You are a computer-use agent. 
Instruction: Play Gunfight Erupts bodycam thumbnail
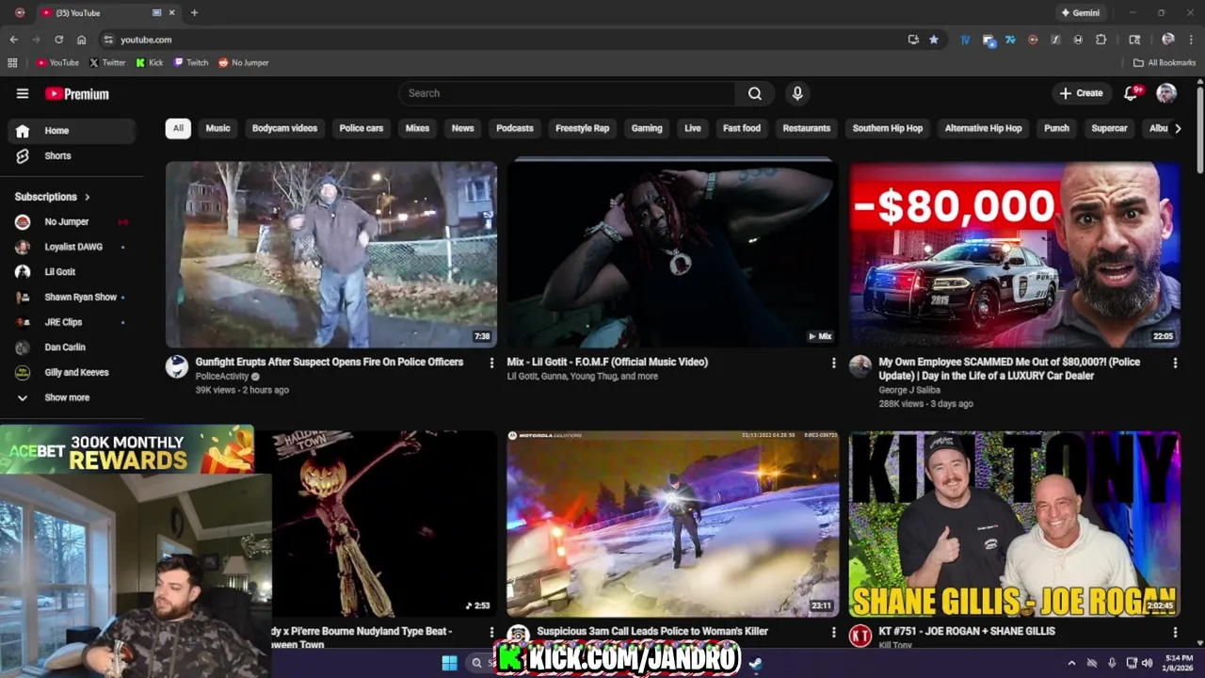click(331, 254)
